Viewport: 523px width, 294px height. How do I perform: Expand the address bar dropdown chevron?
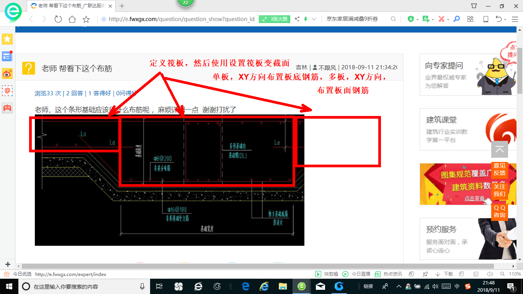pyautogui.click(x=314, y=19)
